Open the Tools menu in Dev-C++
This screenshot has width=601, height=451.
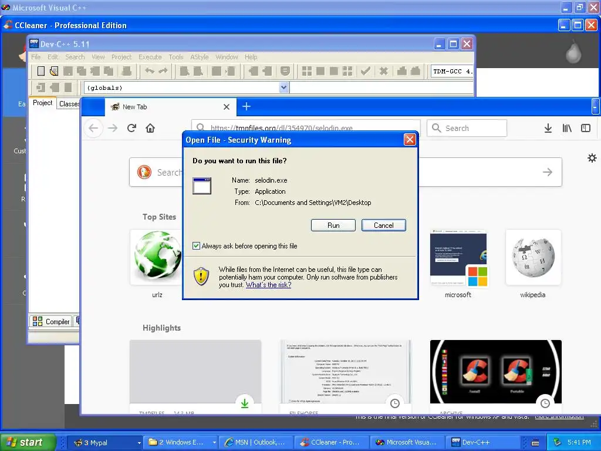(176, 57)
